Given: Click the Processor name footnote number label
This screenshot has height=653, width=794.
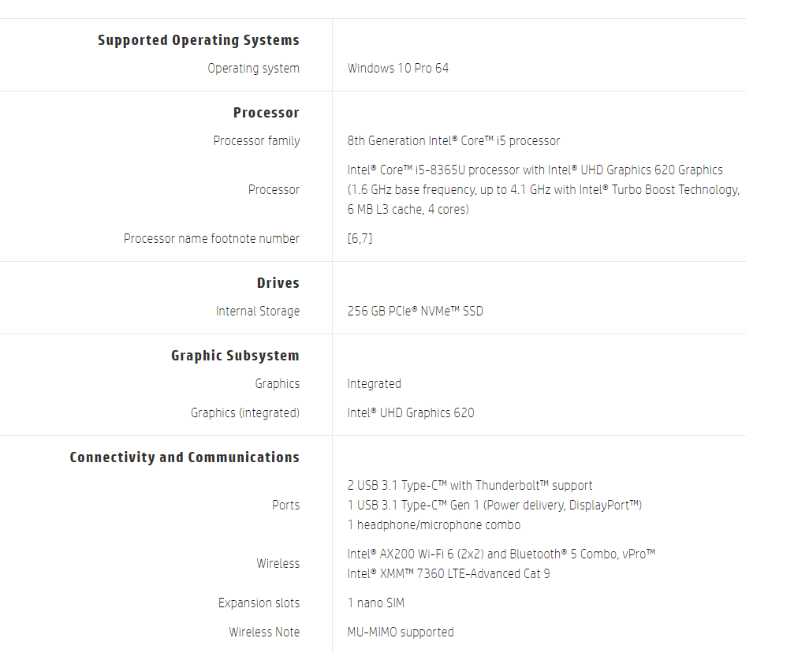Looking at the screenshot, I should (x=211, y=238).
